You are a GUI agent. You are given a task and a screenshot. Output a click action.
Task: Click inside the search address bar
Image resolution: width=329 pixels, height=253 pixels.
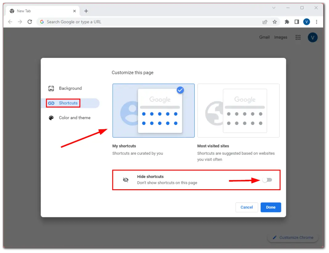click(123, 22)
